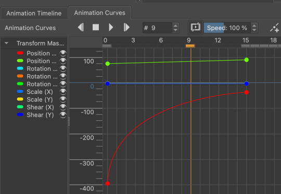Adjust the Speed 100% slider
Viewport: 281px width, 194px height.
pos(227,28)
